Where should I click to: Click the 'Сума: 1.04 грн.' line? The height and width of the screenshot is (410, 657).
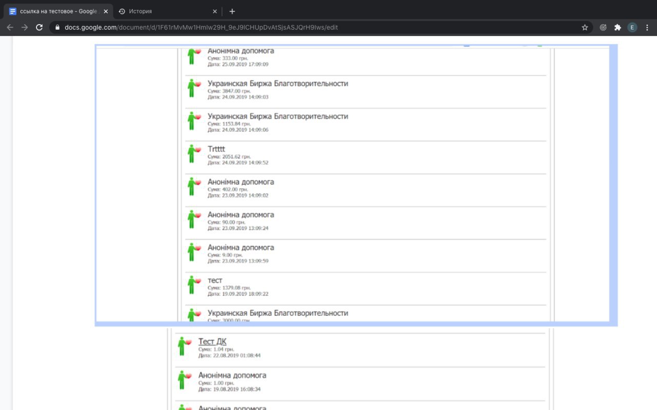pyautogui.click(x=216, y=350)
